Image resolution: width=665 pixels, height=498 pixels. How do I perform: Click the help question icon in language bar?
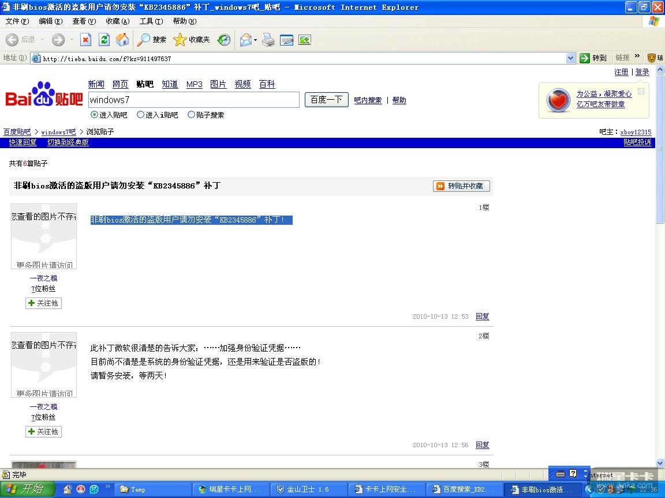click(x=573, y=473)
